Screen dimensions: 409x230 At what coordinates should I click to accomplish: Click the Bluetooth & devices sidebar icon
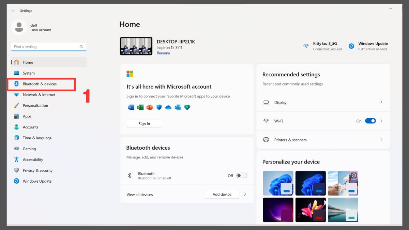(16, 84)
